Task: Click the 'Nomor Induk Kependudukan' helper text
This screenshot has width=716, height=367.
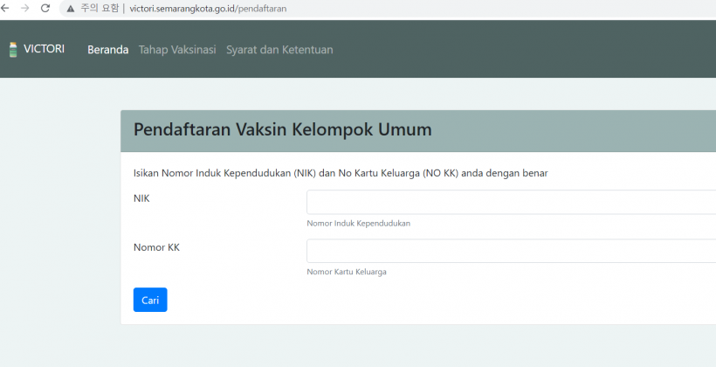Action: pos(358,224)
